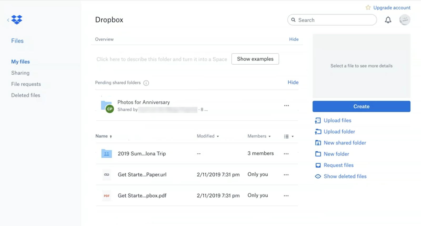
Task: Click the Files heading in sidebar
Action: [x=17, y=41]
